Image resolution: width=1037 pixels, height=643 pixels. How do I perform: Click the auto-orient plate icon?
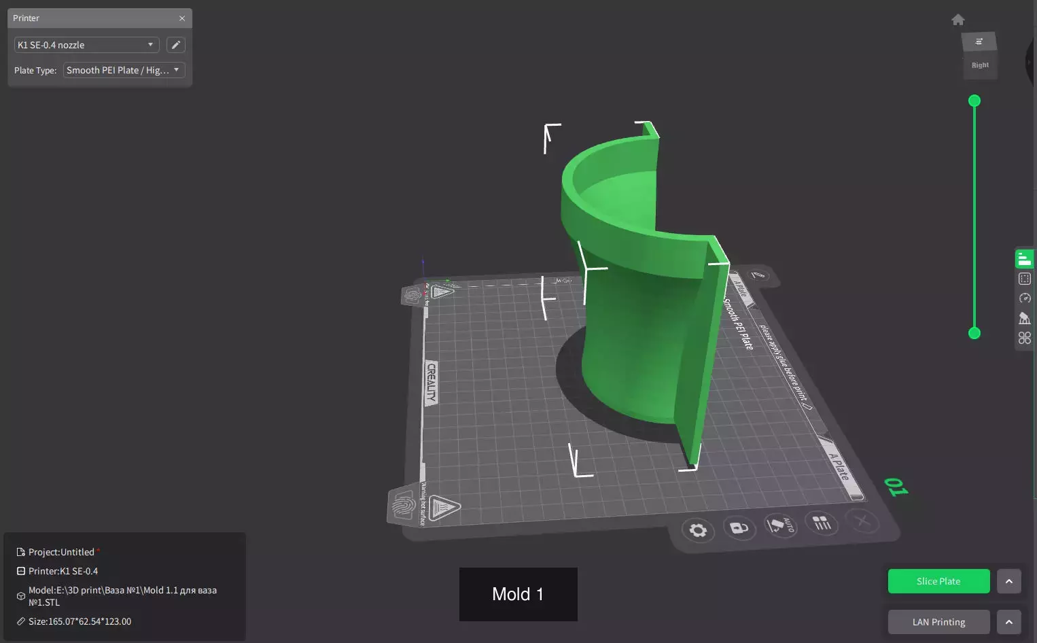click(x=780, y=525)
